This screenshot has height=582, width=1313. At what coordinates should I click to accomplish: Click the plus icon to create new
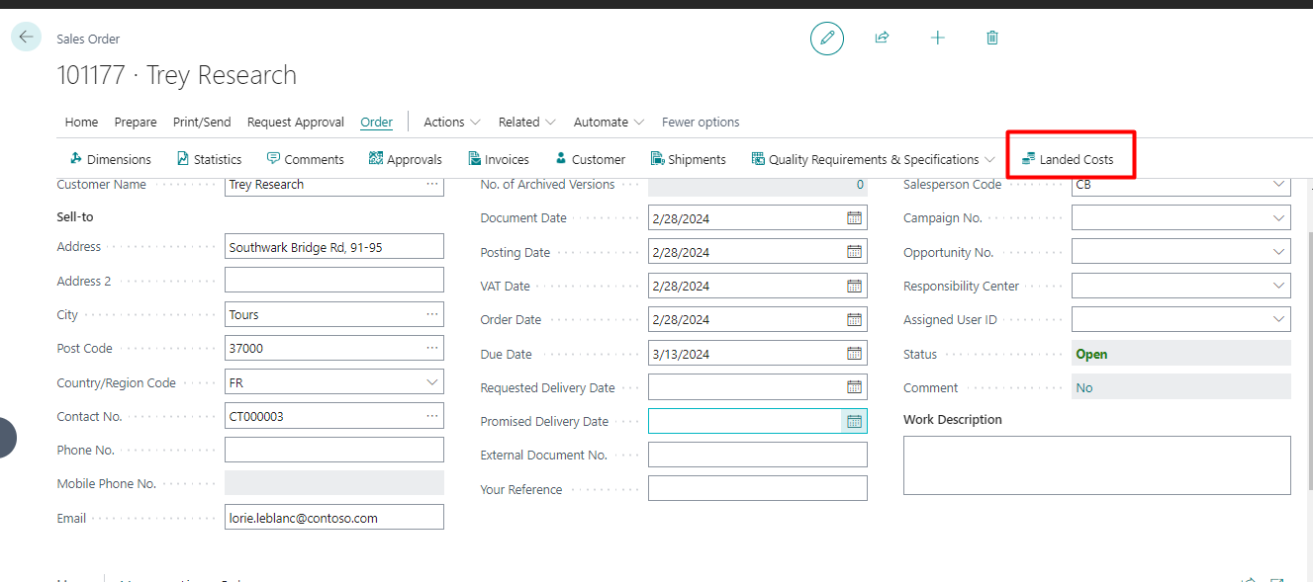[x=937, y=39]
